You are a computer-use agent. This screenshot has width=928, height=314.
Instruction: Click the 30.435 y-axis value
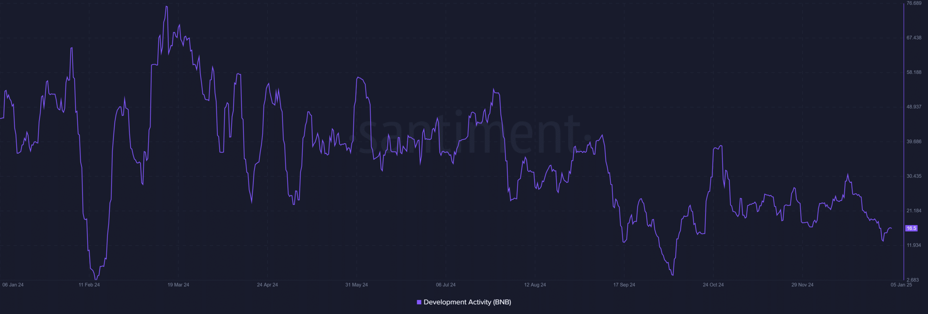[x=914, y=176]
